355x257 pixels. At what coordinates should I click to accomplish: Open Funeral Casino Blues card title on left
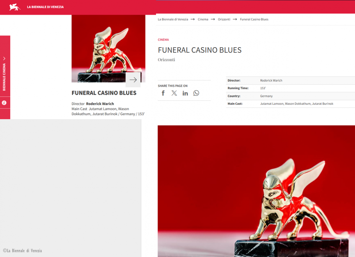coord(104,93)
